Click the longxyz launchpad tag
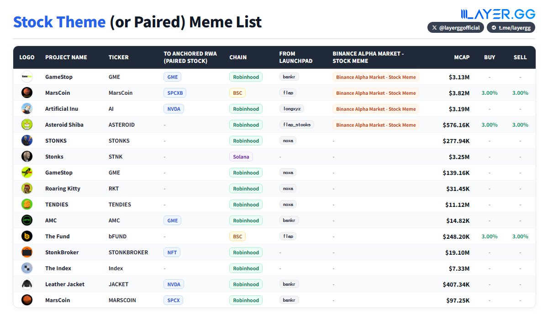The image size is (548, 319). point(292,109)
